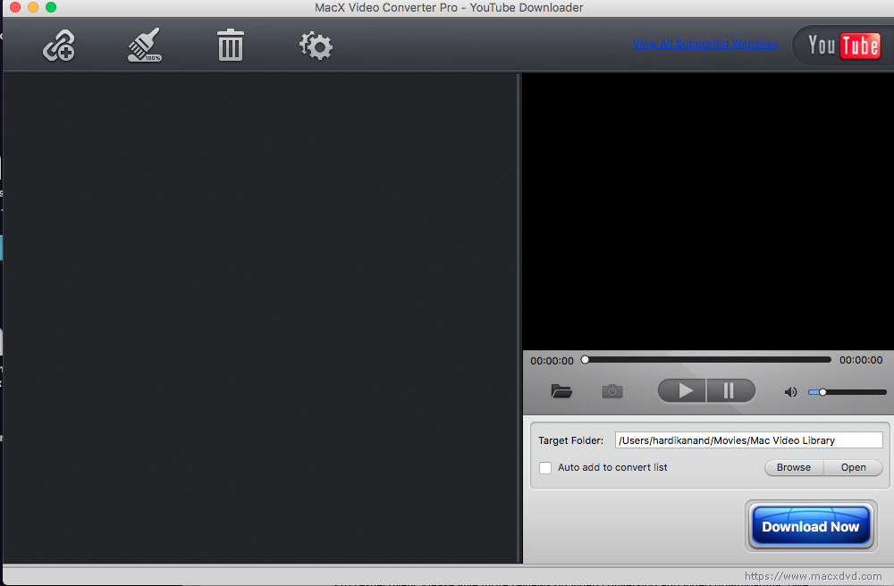Take a snapshot with the camera icon
This screenshot has width=894, height=586.
click(612, 391)
